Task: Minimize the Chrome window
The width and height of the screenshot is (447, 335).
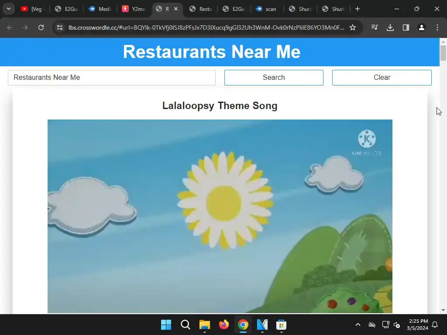Action: point(396,9)
